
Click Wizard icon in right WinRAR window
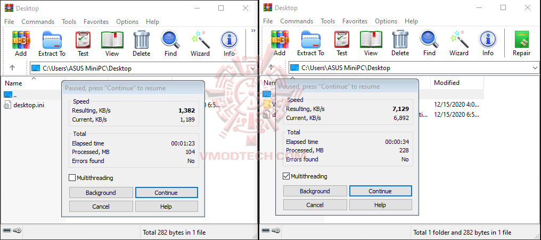[459, 39]
